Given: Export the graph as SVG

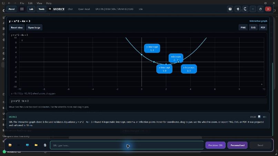Looking at the screenshot, I should click(253, 28).
